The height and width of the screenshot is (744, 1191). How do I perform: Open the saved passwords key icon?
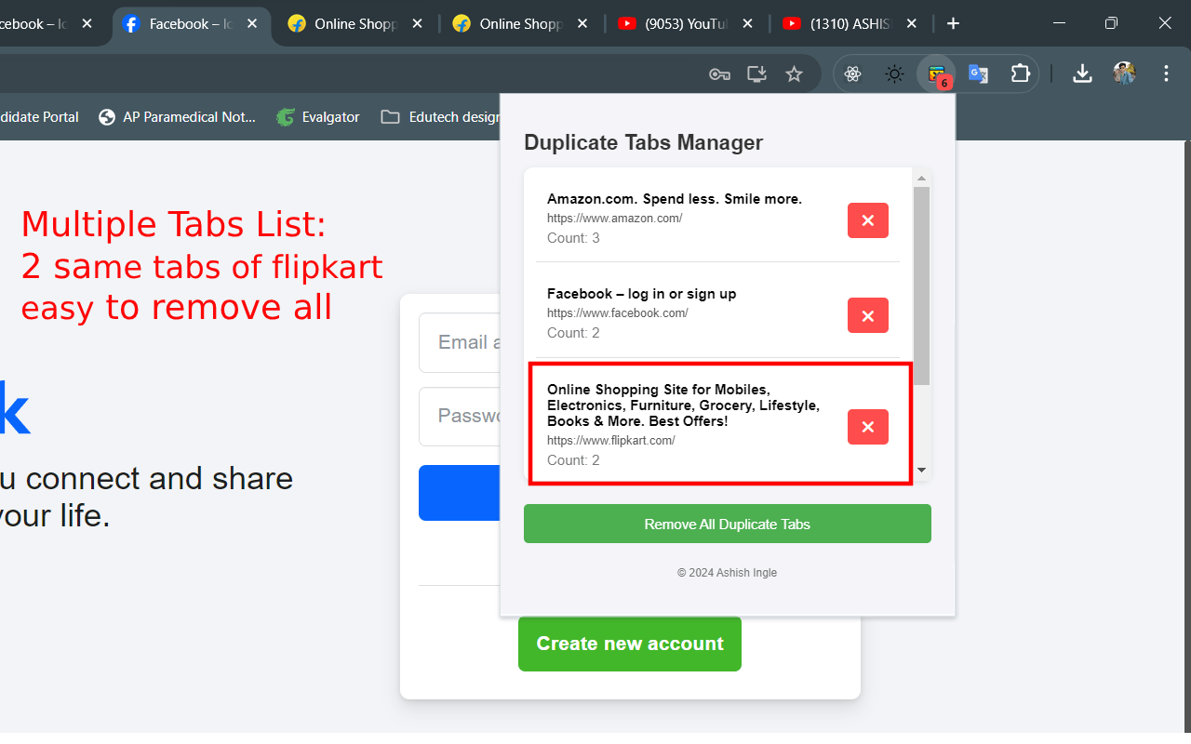pos(719,74)
